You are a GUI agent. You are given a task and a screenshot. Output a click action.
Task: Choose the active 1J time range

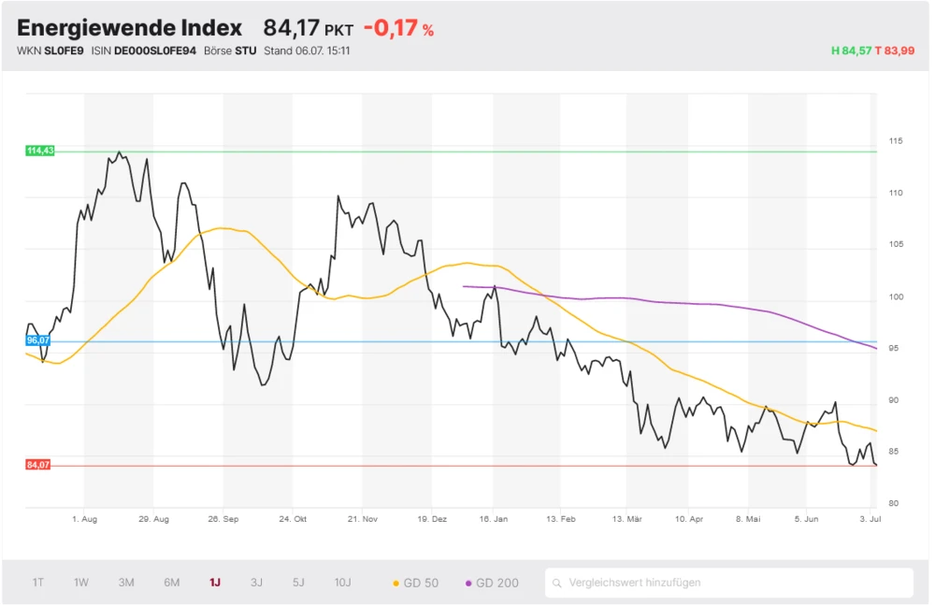215,583
